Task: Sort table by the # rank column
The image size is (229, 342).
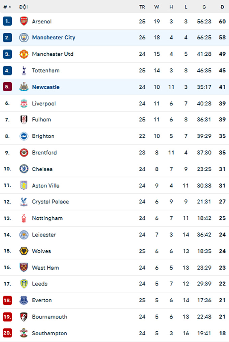Action: 7,7
